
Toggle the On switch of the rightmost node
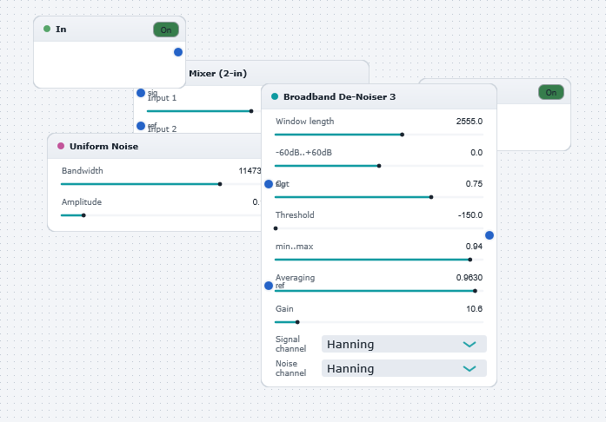point(550,92)
